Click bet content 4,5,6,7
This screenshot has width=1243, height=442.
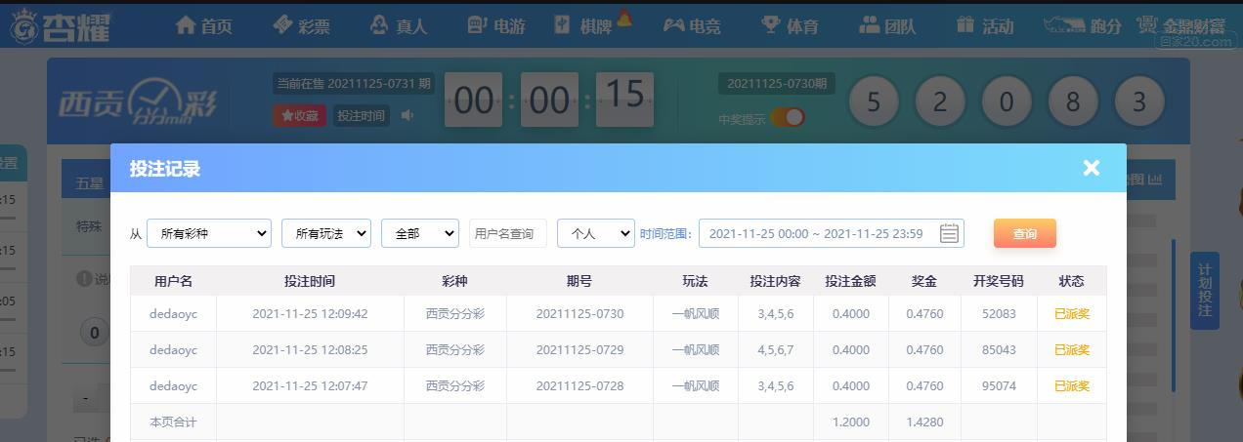point(775,350)
